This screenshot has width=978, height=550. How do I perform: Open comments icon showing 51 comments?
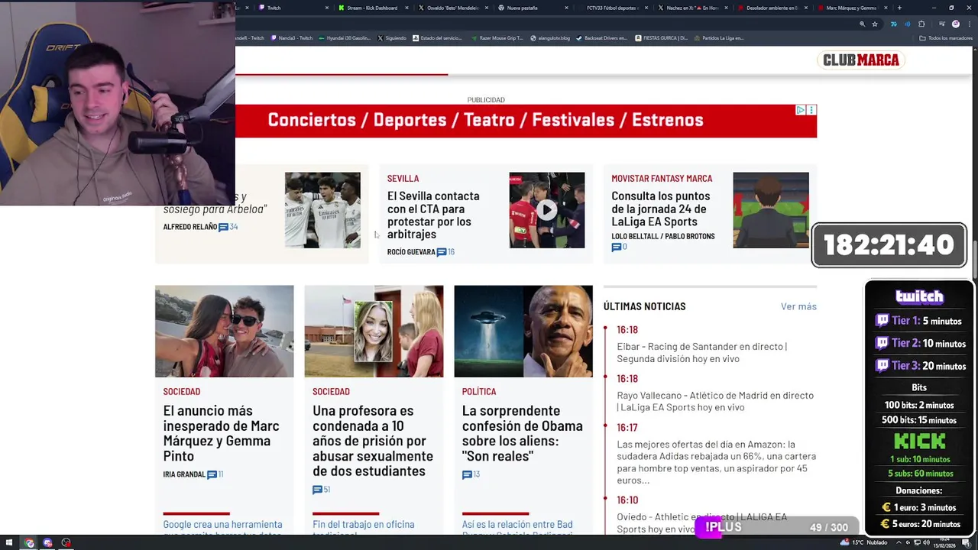[317, 490]
